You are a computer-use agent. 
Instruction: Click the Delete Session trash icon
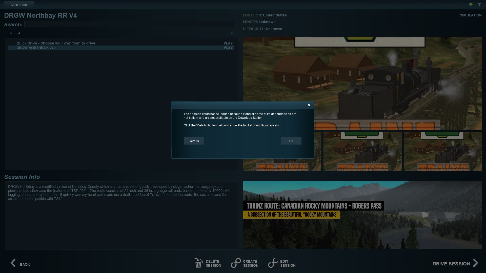click(x=198, y=263)
